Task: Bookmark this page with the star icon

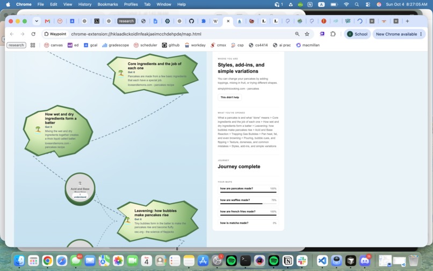Action: click(307, 34)
